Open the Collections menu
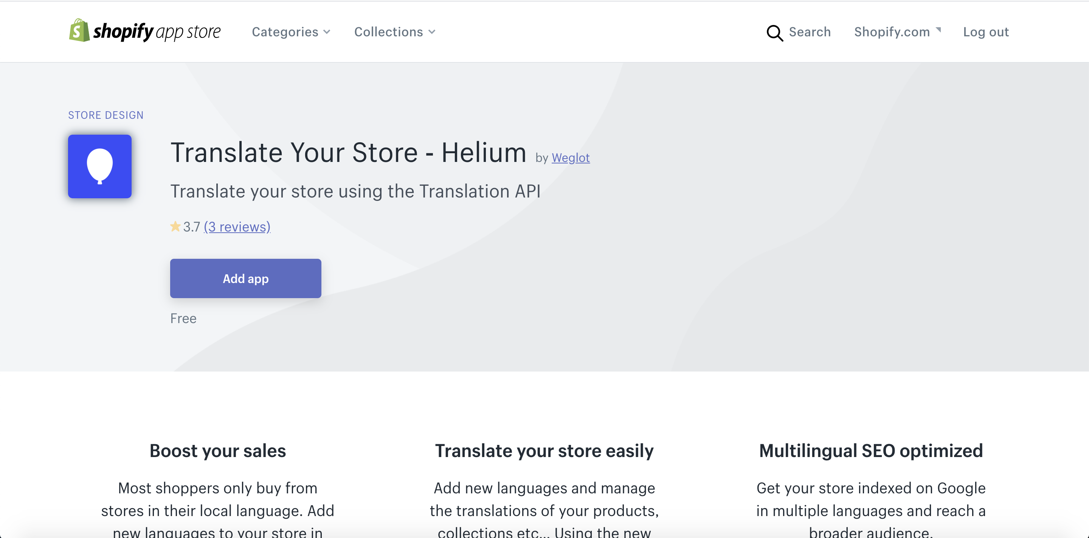Screen dimensions: 1089x538 388,32
